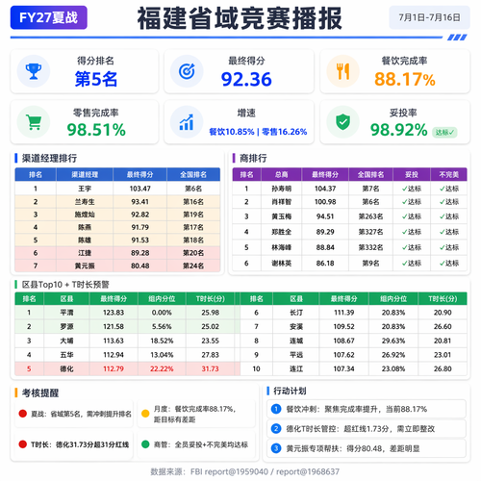Screen dimensions: 481x481
Task: Click the 98.92% delivery rate value
Action: 398,130
